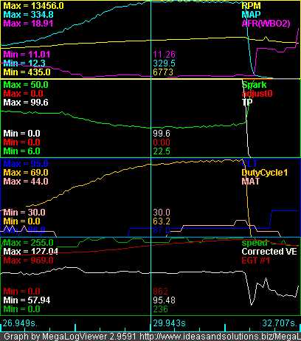Click the cursor RPM value 6773
Image resolution: width=301 pixels, height=341 pixels.
click(163, 72)
